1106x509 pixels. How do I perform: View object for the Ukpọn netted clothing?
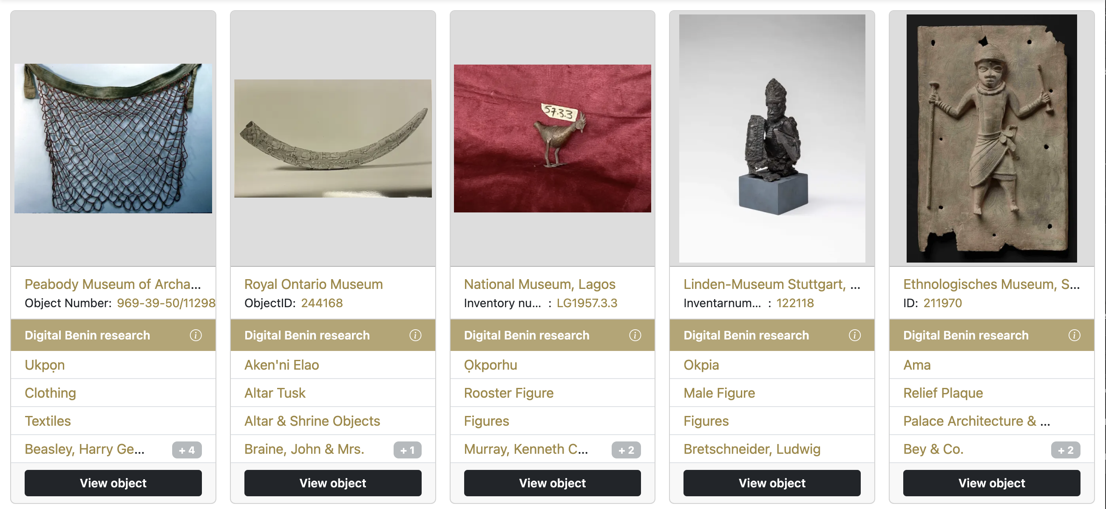(x=113, y=483)
